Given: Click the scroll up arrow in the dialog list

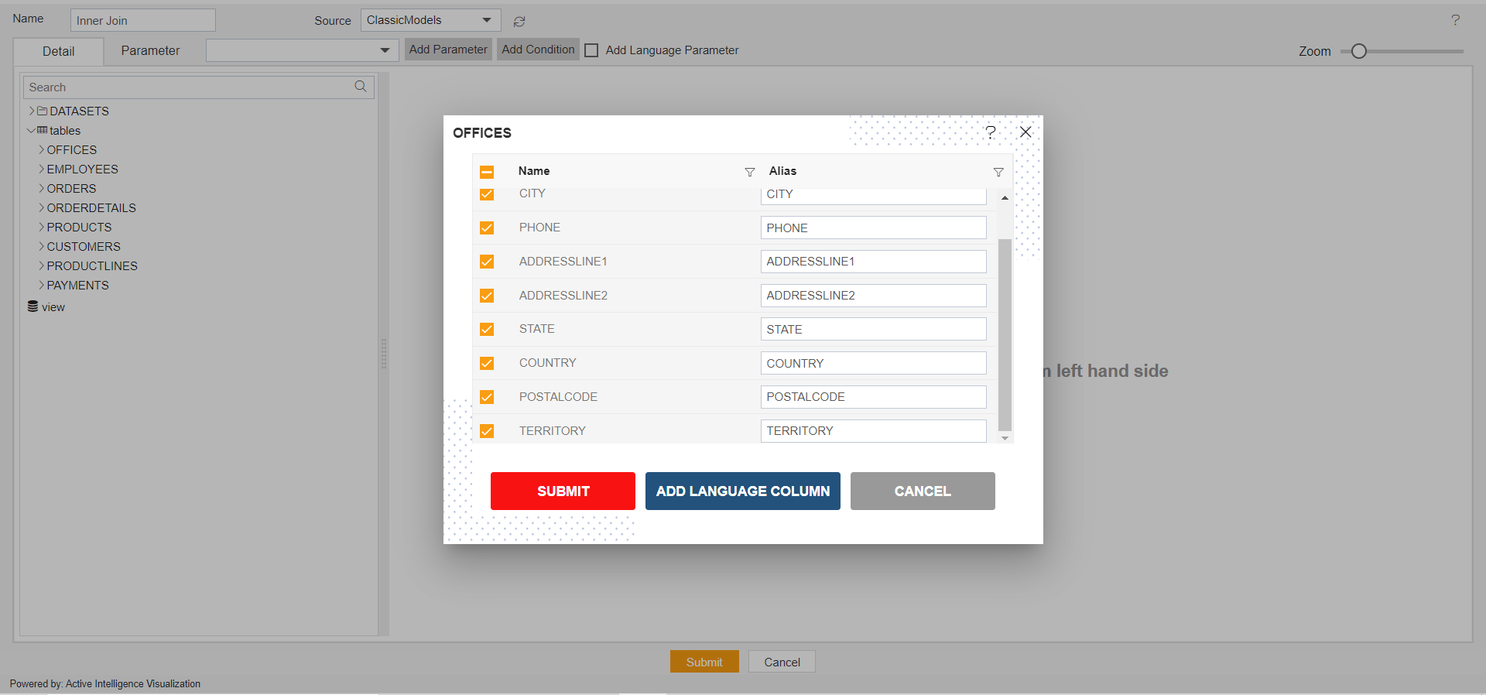Looking at the screenshot, I should [1005, 198].
